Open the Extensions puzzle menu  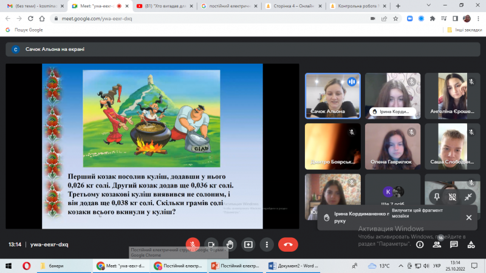click(x=433, y=19)
